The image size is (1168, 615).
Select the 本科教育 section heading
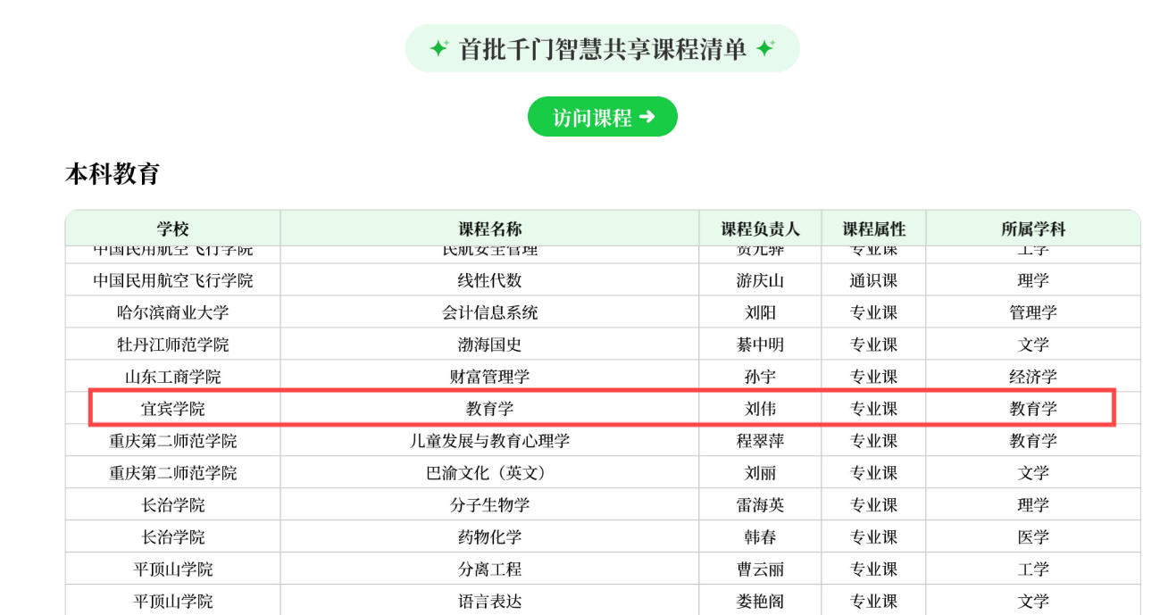pos(112,174)
